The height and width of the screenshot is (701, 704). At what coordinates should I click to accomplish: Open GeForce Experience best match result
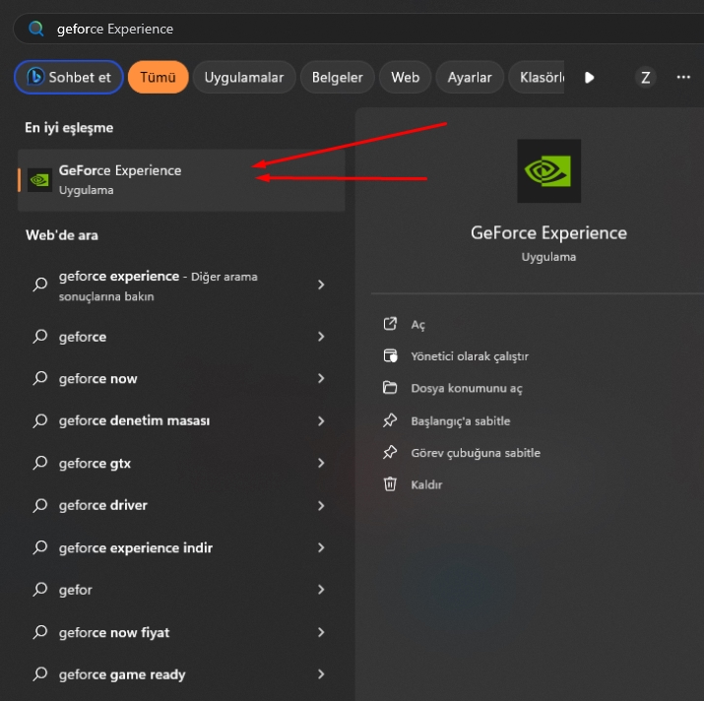(181, 180)
